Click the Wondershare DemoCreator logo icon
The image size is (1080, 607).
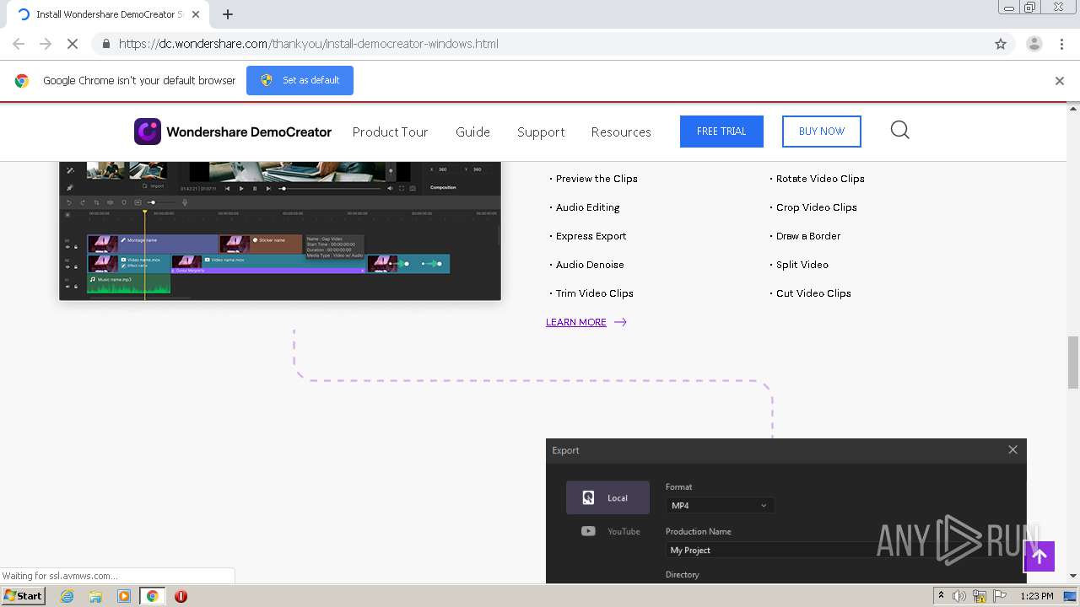147,132
